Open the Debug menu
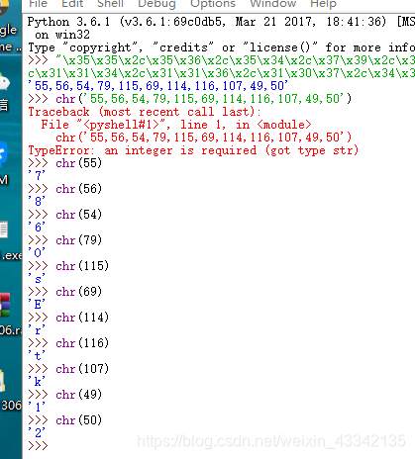This screenshot has height=459, width=415. coord(156,4)
